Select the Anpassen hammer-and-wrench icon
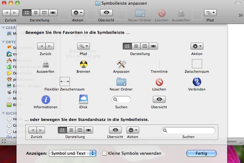 tap(121, 64)
